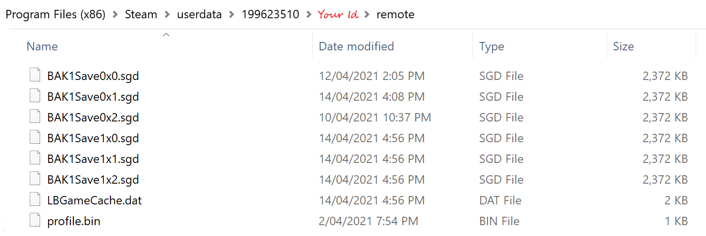The image size is (706, 236).
Task: Click the BAK1Save1x2.sgd file icon
Action: 35,180
